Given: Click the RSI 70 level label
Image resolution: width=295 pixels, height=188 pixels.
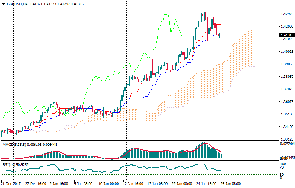Looking at the screenshot, I should (x=282, y=167).
